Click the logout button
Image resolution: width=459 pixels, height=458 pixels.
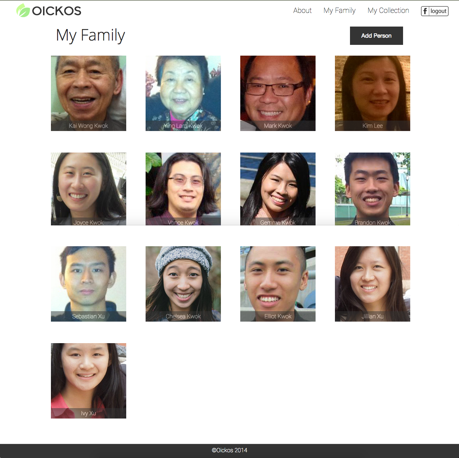[435, 11]
